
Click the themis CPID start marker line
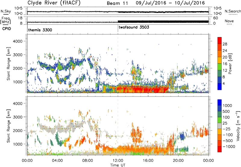[27, 28]
